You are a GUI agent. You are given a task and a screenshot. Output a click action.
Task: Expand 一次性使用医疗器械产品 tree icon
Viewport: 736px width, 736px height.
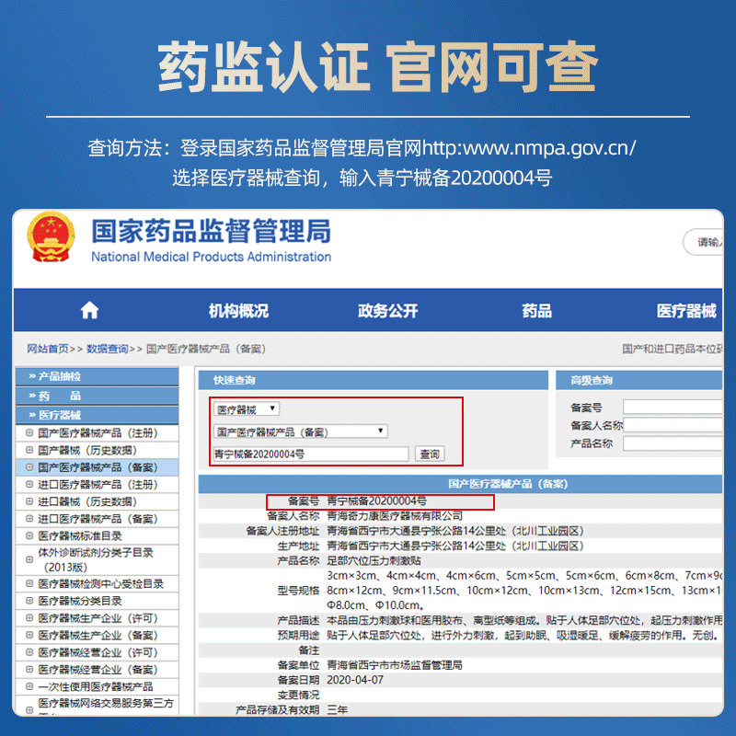coord(29,686)
